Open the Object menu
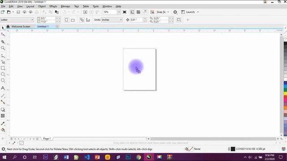287x161 pixels. [42, 6]
